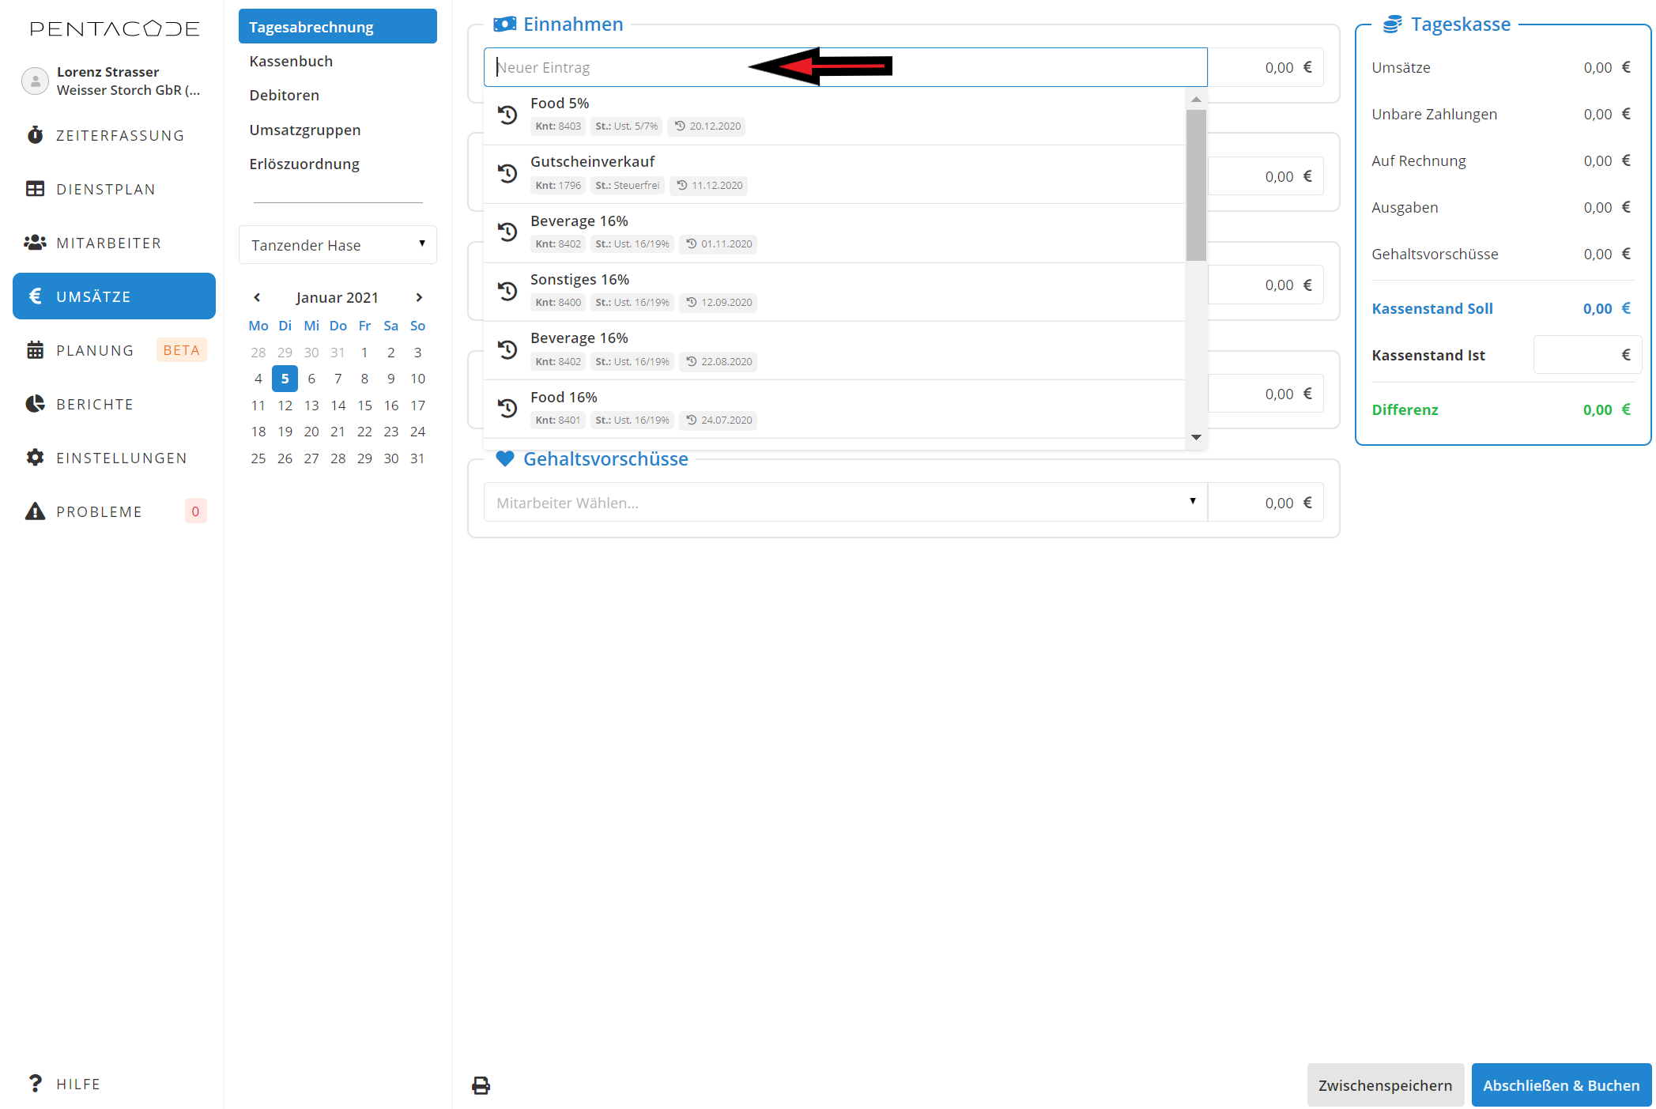1656x1109 pixels.
Task: Open Einstellungen gear in sidebar
Action: pos(35,458)
